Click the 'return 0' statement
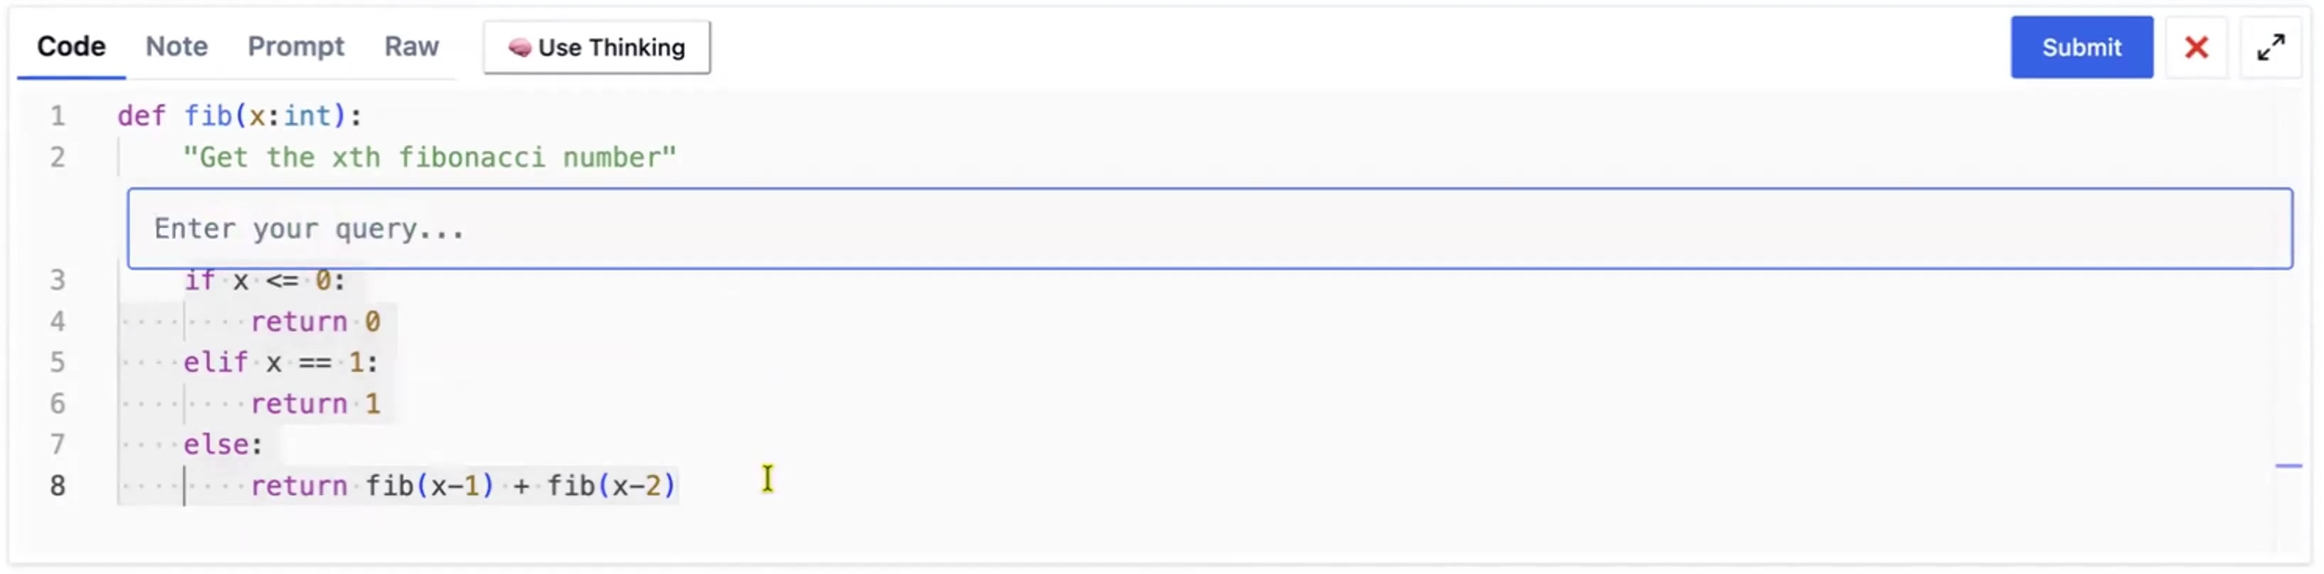The width and height of the screenshot is (2324, 574). pos(316,321)
